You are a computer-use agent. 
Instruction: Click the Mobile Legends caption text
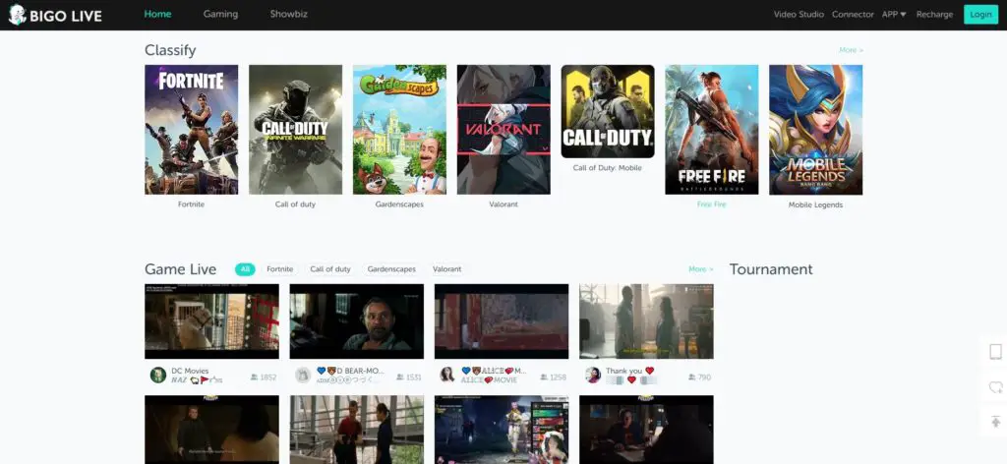(815, 205)
